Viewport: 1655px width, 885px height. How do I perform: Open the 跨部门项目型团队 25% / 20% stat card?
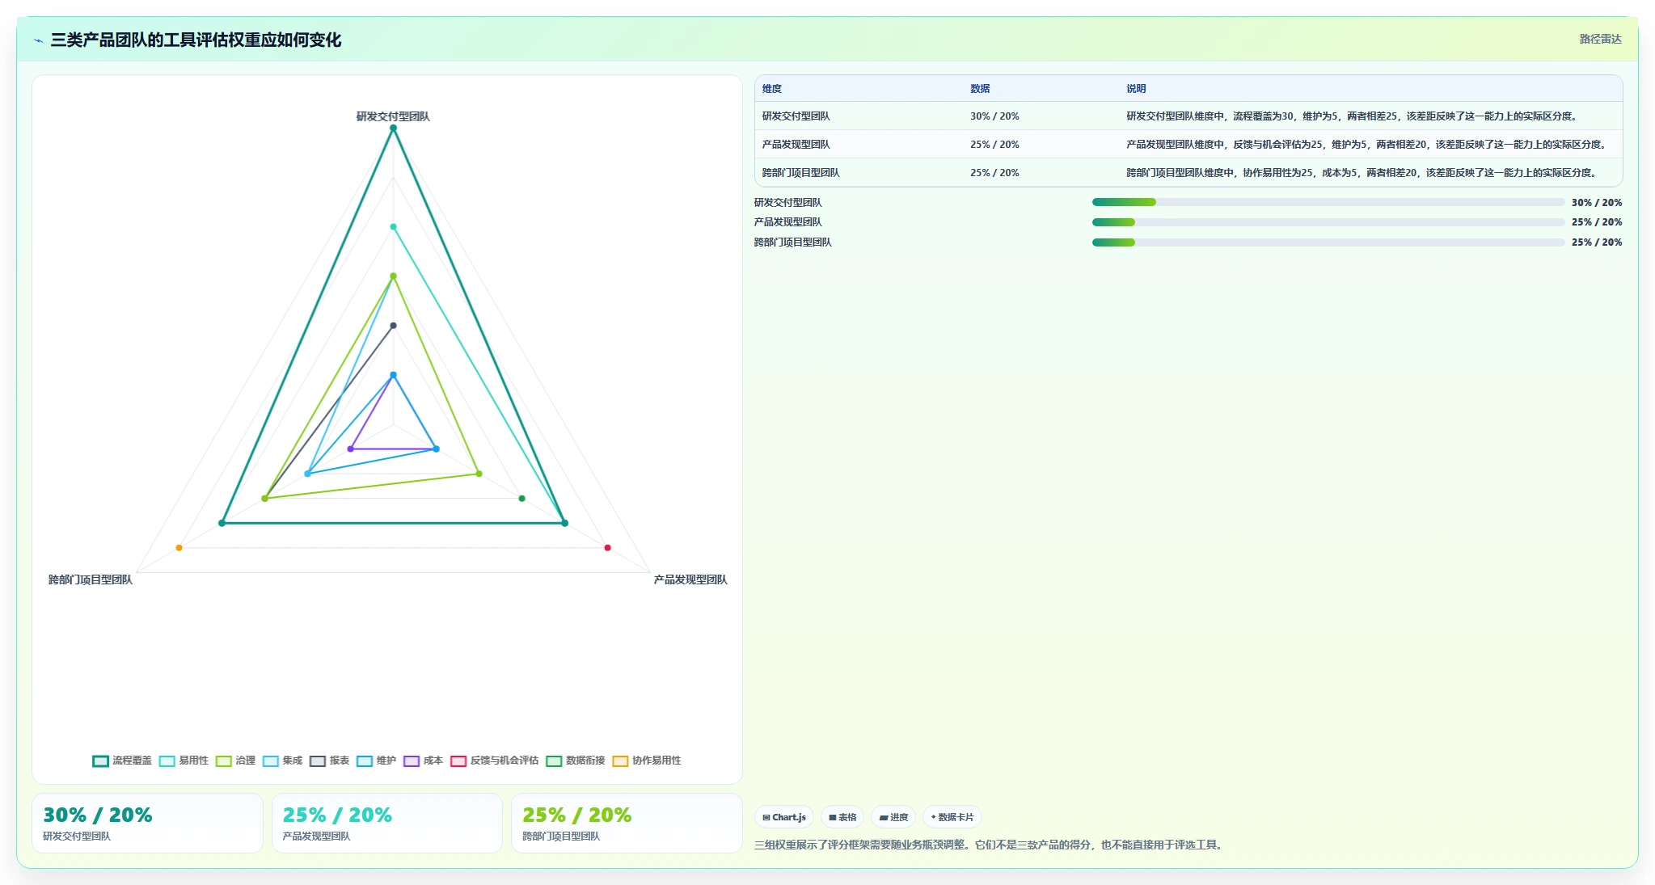tap(627, 823)
